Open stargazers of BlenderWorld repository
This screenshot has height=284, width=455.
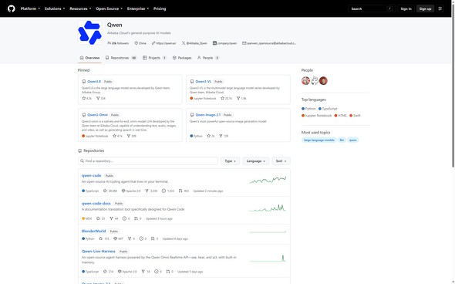(104, 238)
